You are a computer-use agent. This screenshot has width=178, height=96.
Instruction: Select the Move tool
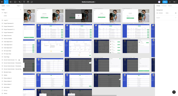pyautogui.click(x=5, y=2)
